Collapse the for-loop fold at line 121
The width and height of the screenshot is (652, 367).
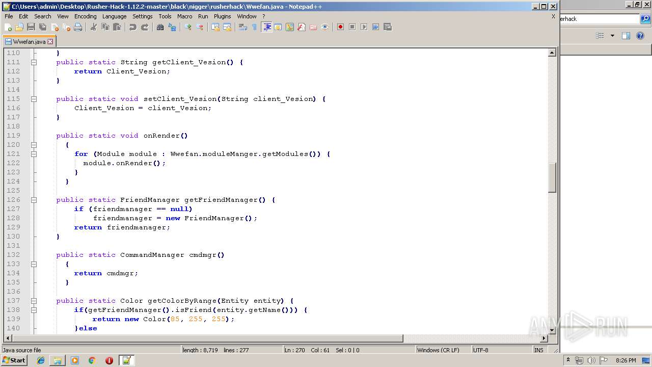pos(34,154)
